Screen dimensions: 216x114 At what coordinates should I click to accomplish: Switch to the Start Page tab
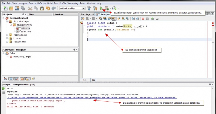[86, 14]
